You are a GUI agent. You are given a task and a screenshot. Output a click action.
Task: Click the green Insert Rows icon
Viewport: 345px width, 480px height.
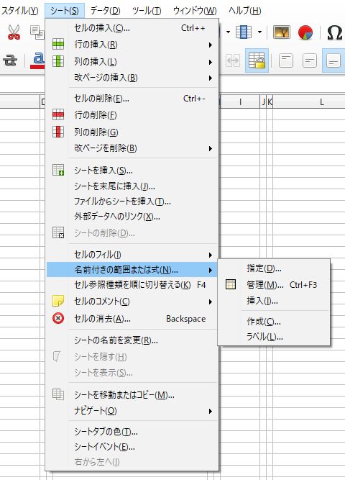pos(58,45)
